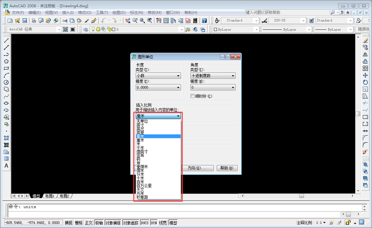Open the Hatch tool
The image size is (372, 228).
6,138
